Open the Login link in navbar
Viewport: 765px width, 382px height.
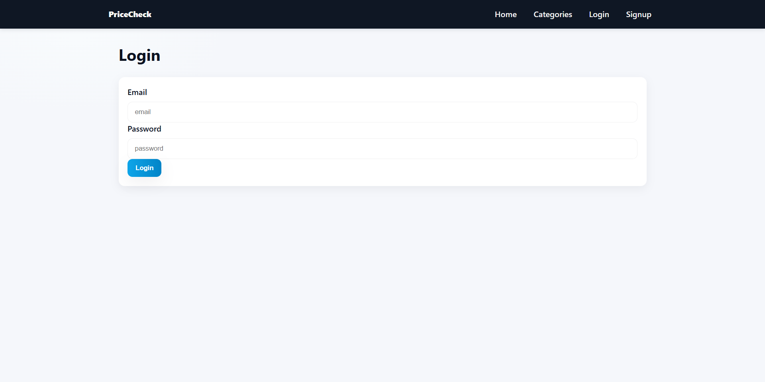[599, 14]
